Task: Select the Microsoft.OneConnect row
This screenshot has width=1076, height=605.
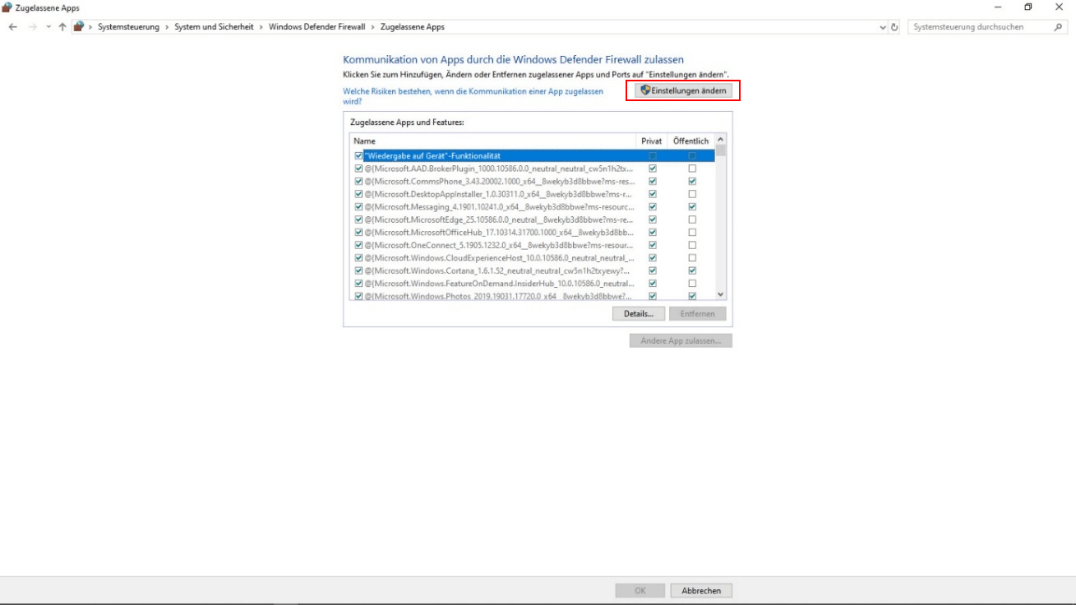Action: tap(533, 245)
